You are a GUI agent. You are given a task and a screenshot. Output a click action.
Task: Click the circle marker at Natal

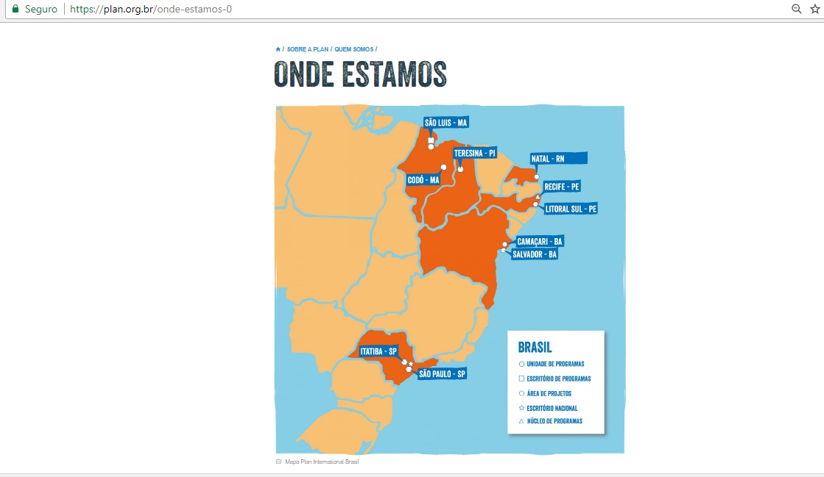tap(537, 177)
